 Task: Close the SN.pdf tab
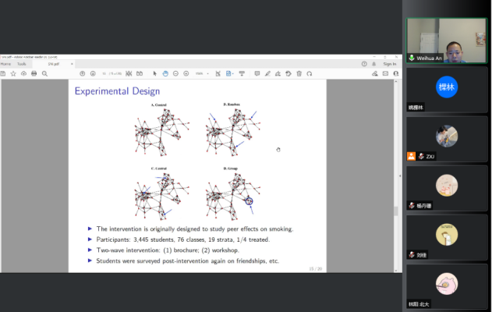pos(72,64)
